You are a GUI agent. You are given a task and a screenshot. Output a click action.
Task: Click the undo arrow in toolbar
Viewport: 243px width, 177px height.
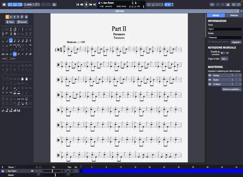point(44,4)
